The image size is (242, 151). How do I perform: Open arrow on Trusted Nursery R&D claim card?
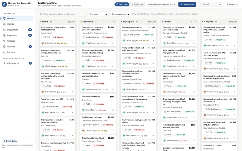point(113,66)
